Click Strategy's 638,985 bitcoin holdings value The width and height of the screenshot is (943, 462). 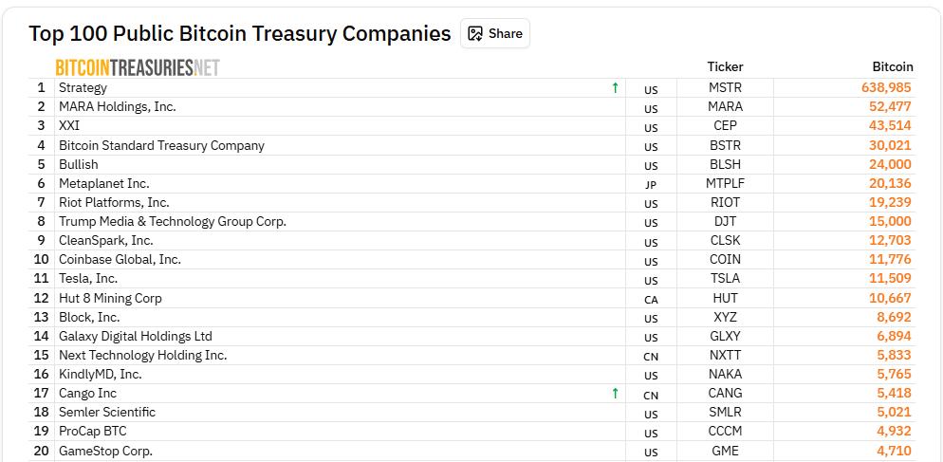886,87
